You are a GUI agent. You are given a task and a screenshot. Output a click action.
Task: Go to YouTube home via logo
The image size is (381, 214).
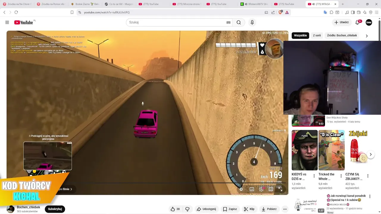tap(24, 22)
